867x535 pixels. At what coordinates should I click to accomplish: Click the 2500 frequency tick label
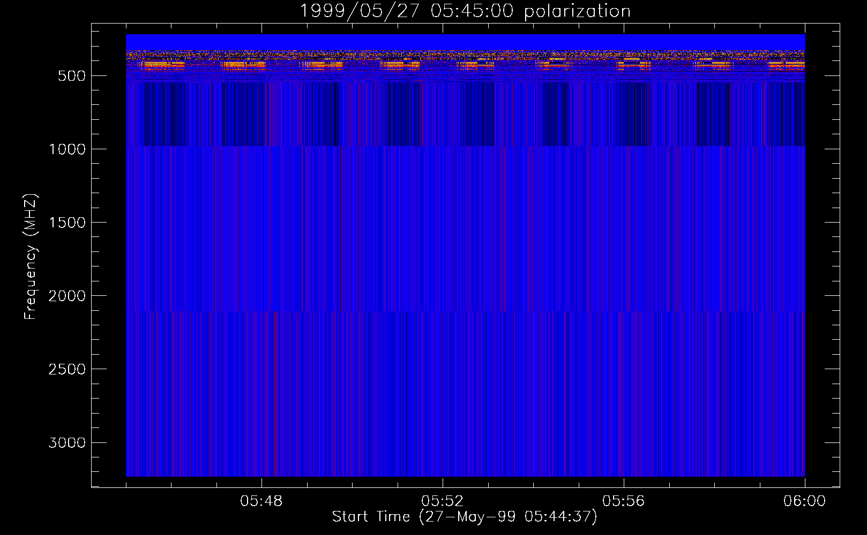click(x=67, y=369)
